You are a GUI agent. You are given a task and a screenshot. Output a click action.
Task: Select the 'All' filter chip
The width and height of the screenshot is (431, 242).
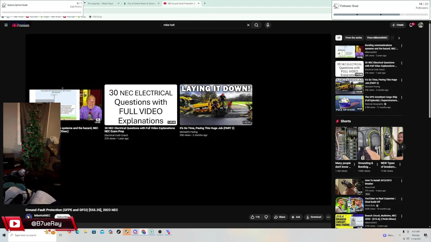339,38
